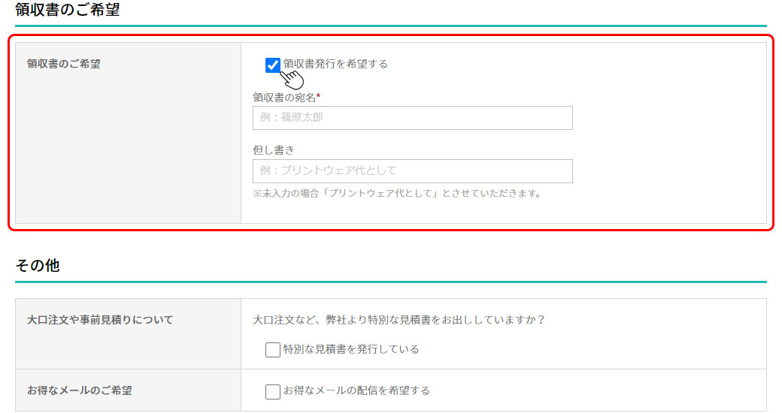The image size is (782, 413).
Task: Click the 大口注文や事前見積りについて row label
Action: point(100,320)
